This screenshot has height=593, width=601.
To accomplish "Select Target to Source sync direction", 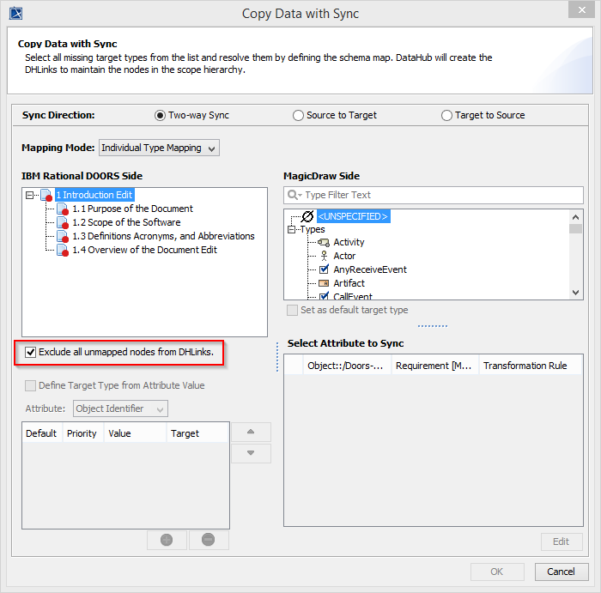I will [x=446, y=115].
